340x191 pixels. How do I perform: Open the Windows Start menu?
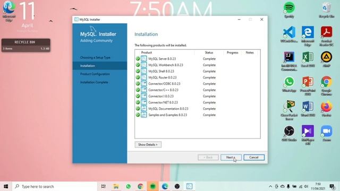pos(6,186)
